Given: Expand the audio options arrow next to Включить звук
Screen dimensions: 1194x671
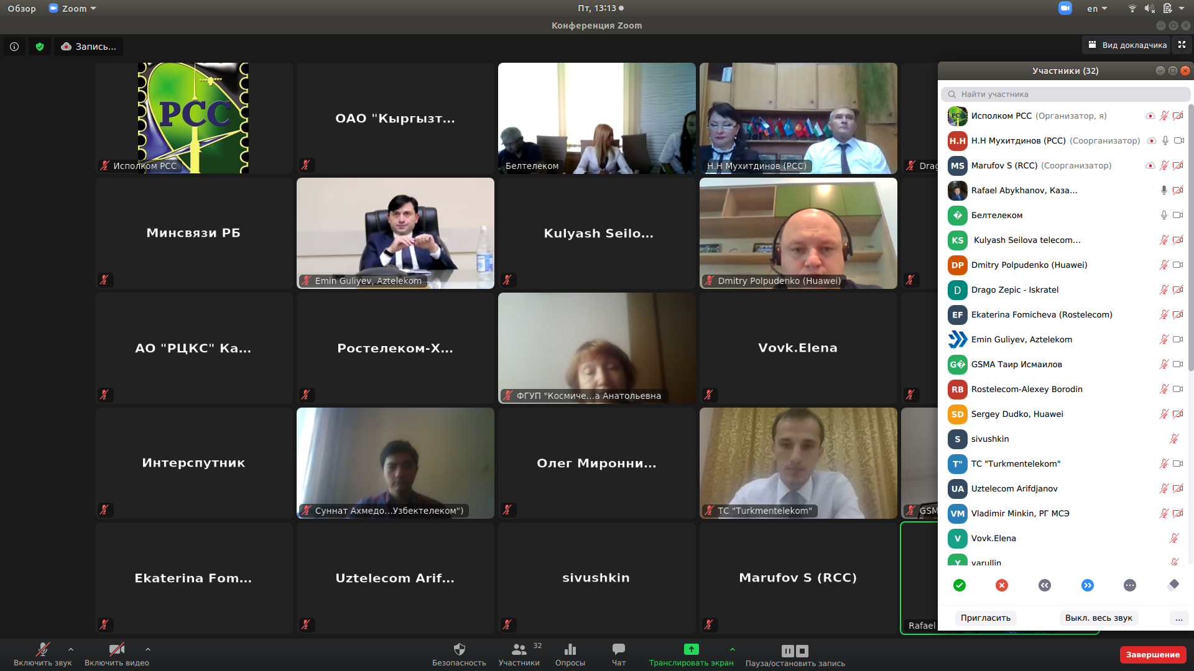Looking at the screenshot, I should [x=71, y=649].
